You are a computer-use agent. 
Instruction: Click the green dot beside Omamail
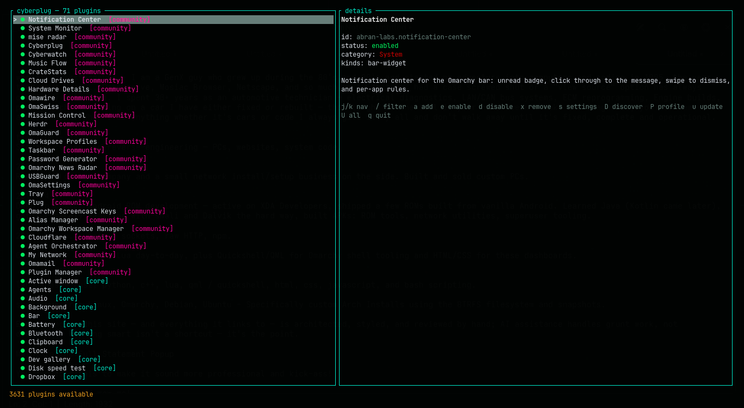tap(23, 264)
